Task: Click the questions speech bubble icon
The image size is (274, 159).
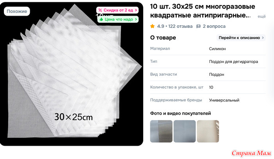Action: [x=198, y=26]
